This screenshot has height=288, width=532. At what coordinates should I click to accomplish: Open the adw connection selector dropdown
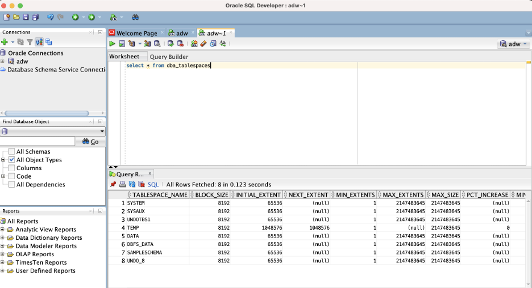[513, 44]
